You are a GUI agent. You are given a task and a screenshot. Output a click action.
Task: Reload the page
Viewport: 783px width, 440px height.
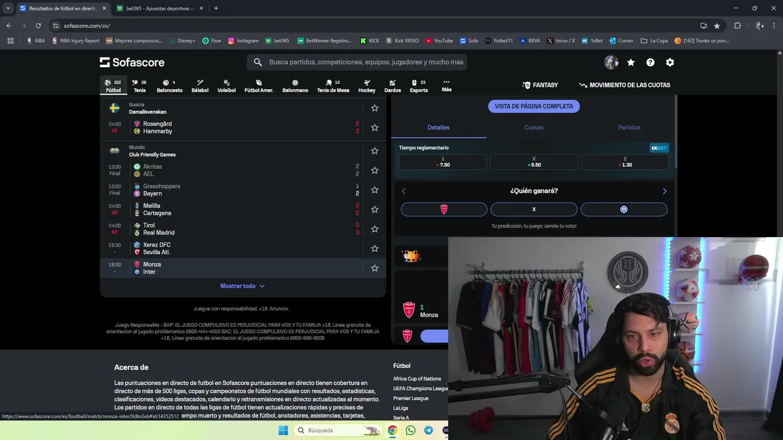38,26
